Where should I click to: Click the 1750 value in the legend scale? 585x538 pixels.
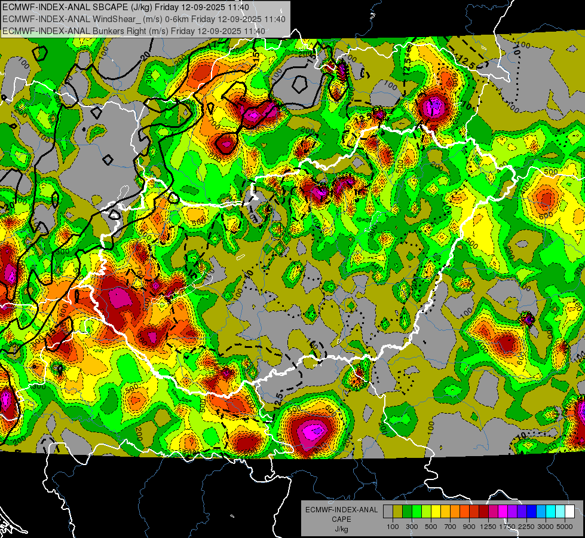pyautogui.click(x=507, y=527)
